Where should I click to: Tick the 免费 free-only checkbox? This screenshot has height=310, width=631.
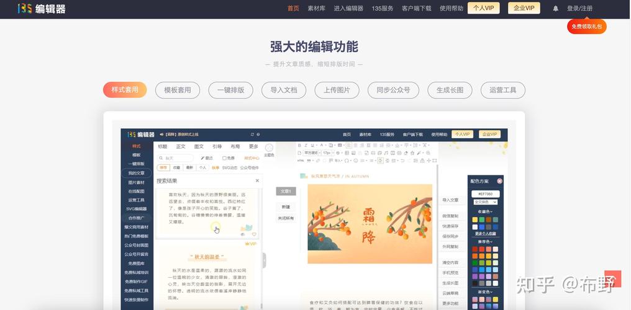pyautogui.click(x=225, y=158)
